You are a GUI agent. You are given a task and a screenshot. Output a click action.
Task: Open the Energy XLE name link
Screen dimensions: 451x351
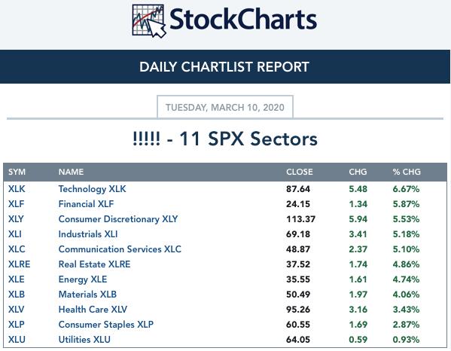point(83,279)
